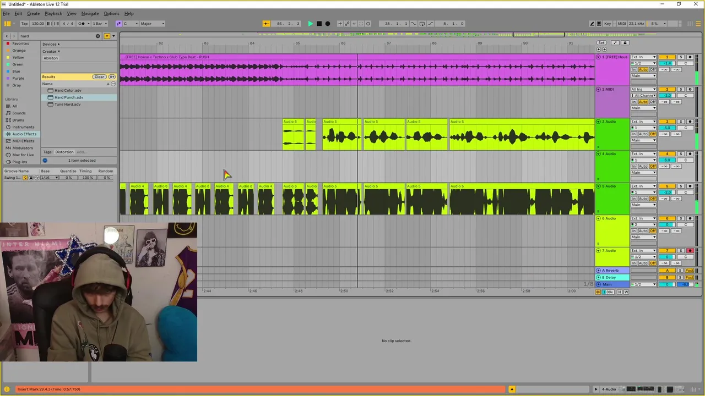Set track 1 monitor to In
Viewport: 705px width, 396px height.
pyautogui.click(x=634, y=70)
